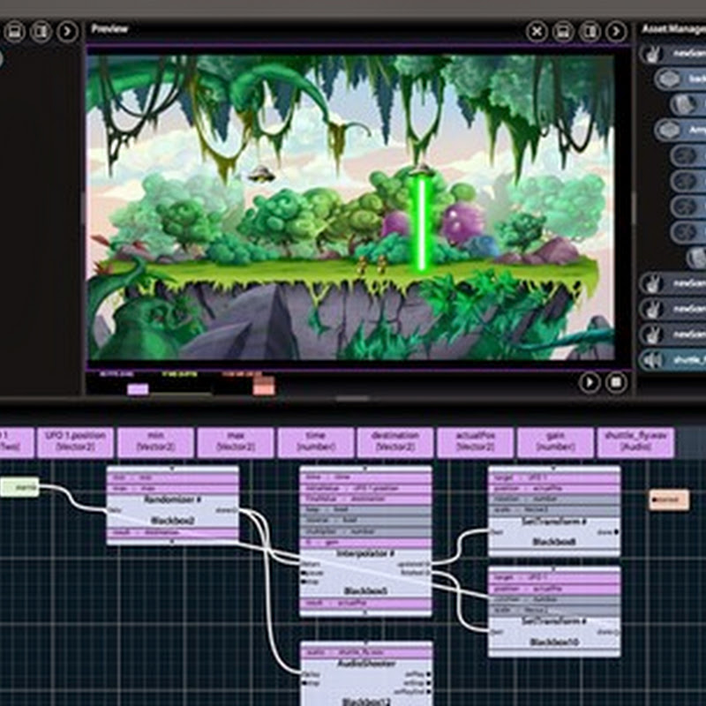Click the 'onPlay' output port on AudioShooter
The width and height of the screenshot is (706, 706).
click(428, 674)
